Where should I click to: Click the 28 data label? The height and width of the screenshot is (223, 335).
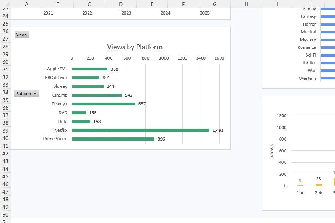[x=319, y=179]
